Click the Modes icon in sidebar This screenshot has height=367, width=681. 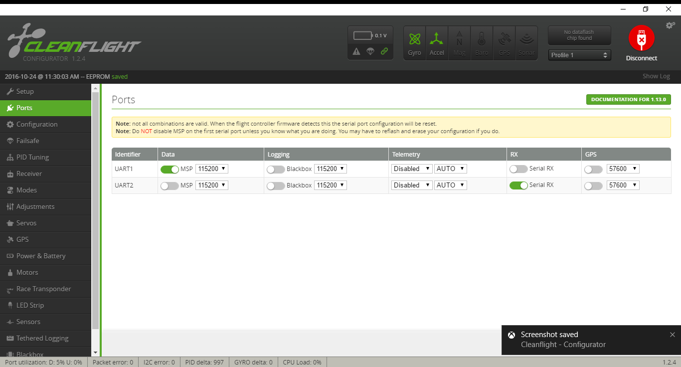10,190
